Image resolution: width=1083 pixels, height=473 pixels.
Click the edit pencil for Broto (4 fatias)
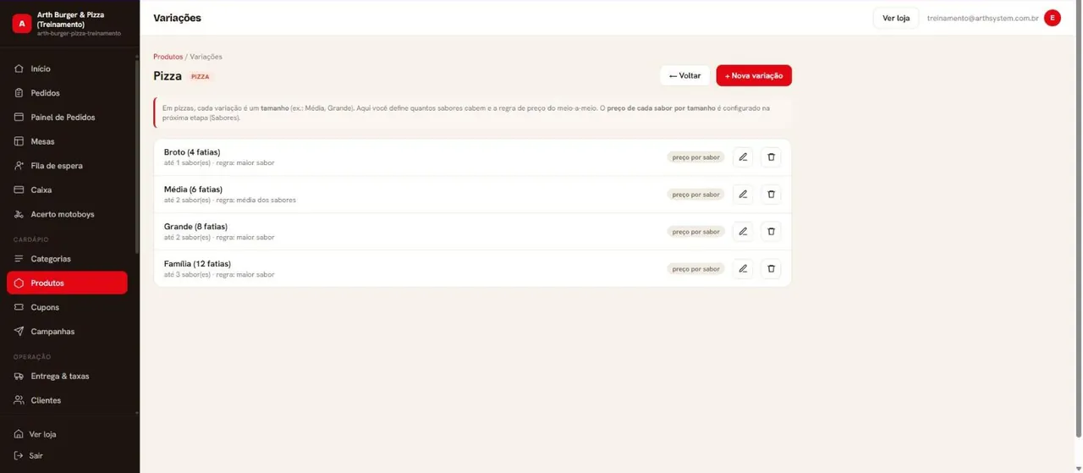[x=743, y=157]
